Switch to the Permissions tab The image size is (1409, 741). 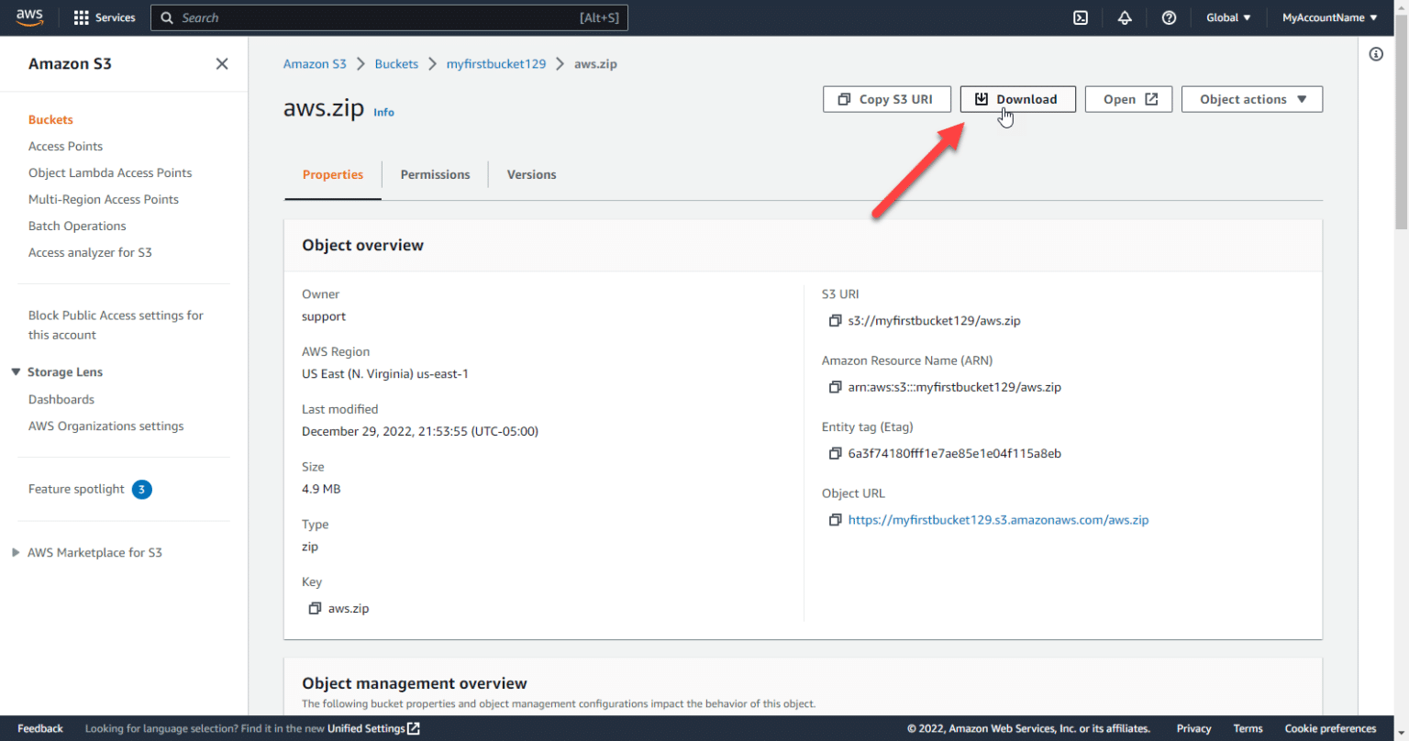(435, 174)
